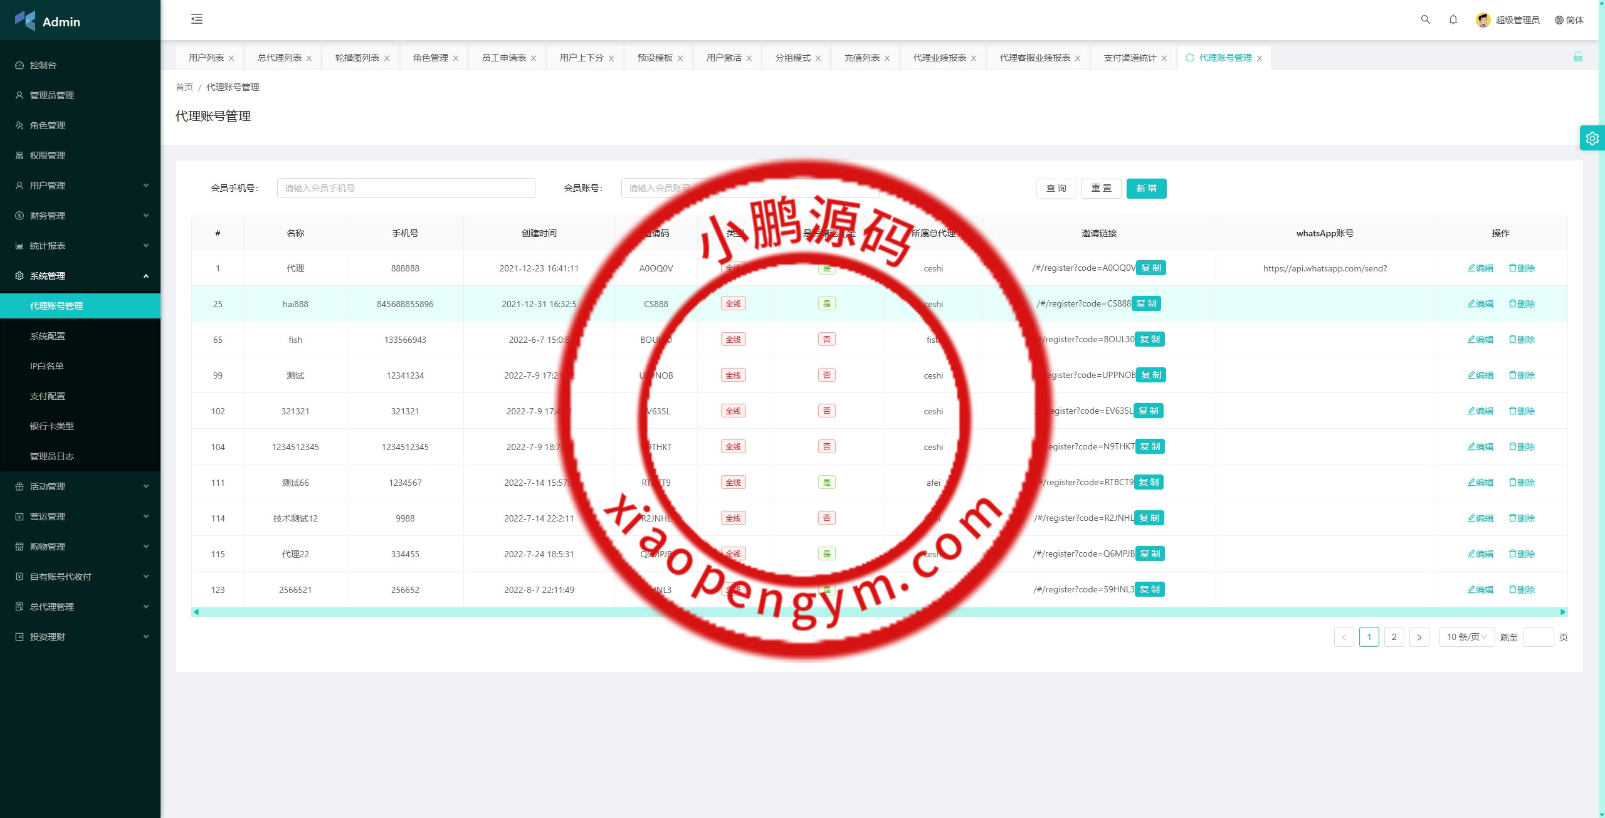Close the 用户列表 tab

(231, 58)
